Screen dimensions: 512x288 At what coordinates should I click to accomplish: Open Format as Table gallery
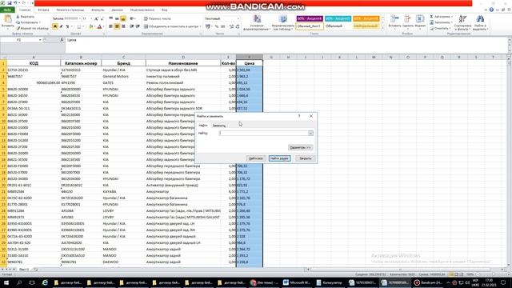282,22
